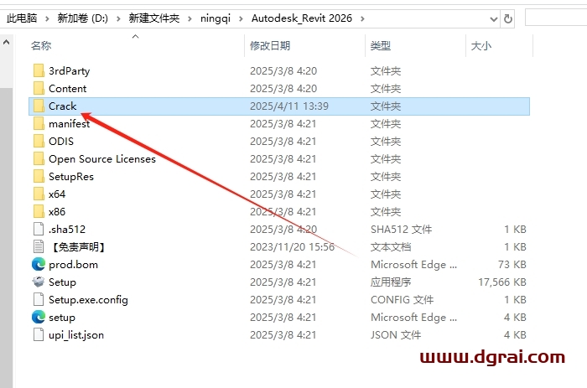Select the Content file name
587x388 pixels.
pyautogui.click(x=67, y=88)
